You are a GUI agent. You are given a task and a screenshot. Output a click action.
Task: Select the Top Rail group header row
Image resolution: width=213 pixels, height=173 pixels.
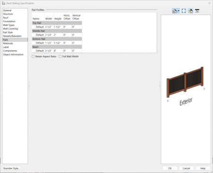(x=57, y=23)
